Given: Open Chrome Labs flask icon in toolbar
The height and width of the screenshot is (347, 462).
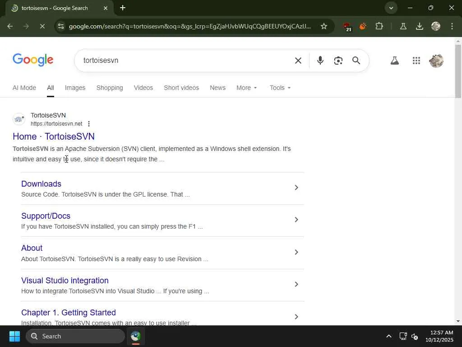Looking at the screenshot, I should click(403, 26).
